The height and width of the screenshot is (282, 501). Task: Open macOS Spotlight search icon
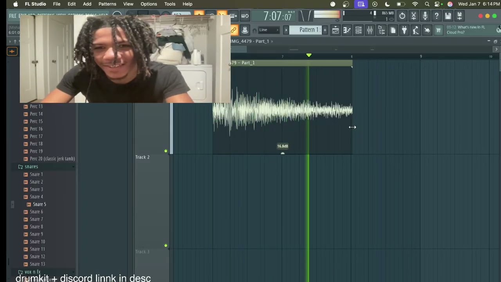pyautogui.click(x=427, y=4)
